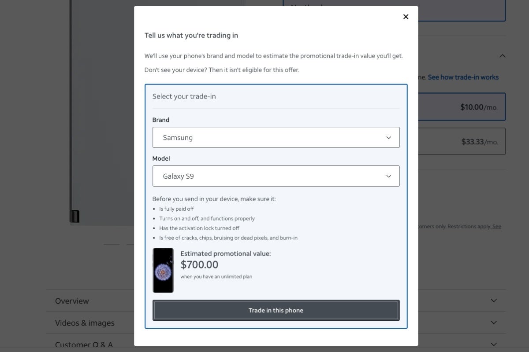Choose the outlined option box above the trade-in section
The width and height of the screenshot is (529, 352).
coord(462,11)
